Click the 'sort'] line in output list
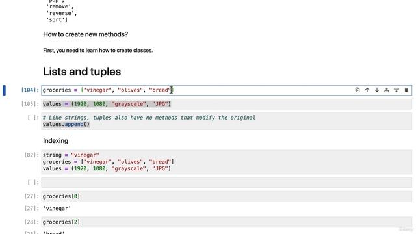Viewport: 416px width, 234px height. point(57,20)
